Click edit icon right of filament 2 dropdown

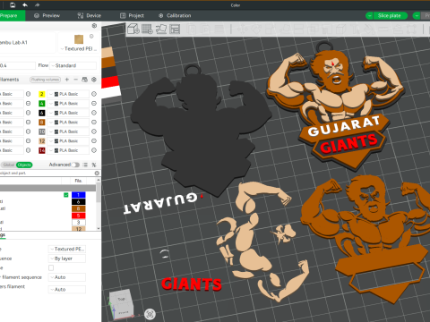pos(94,94)
